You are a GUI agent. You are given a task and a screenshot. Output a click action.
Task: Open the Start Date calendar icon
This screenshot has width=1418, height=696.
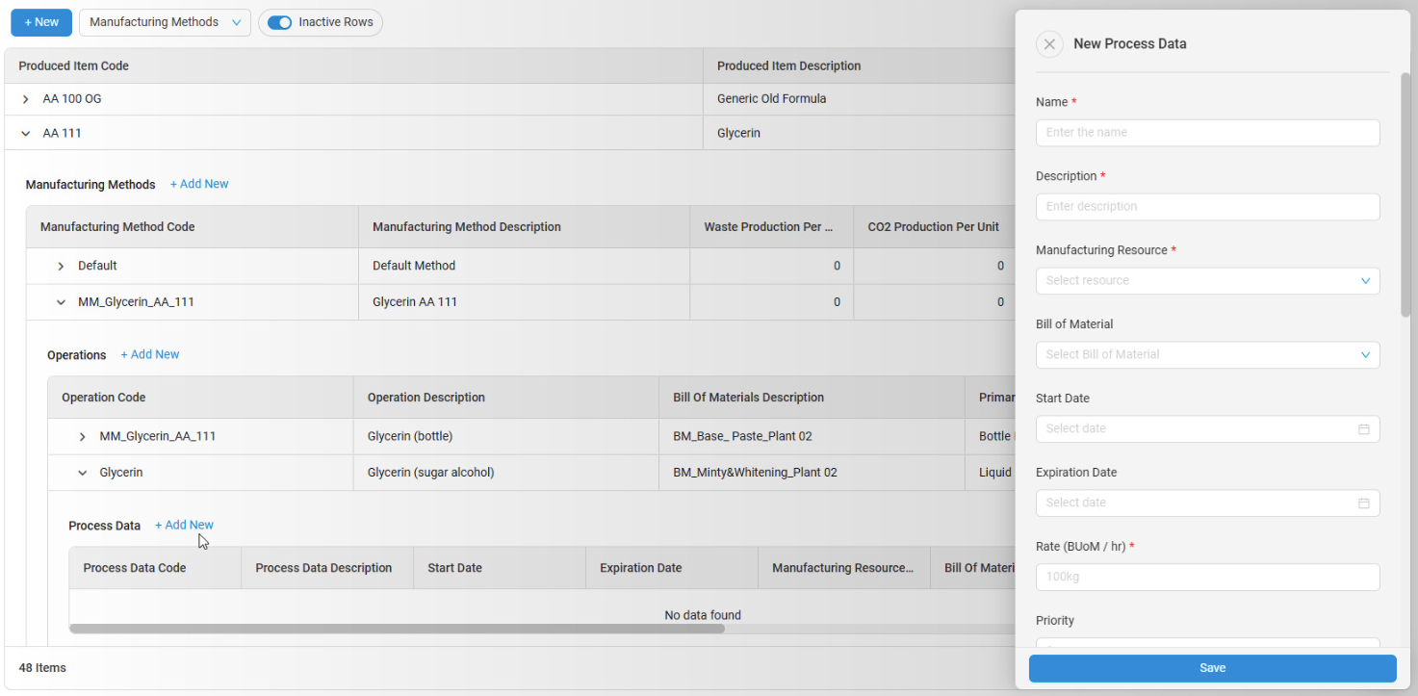pos(1363,429)
